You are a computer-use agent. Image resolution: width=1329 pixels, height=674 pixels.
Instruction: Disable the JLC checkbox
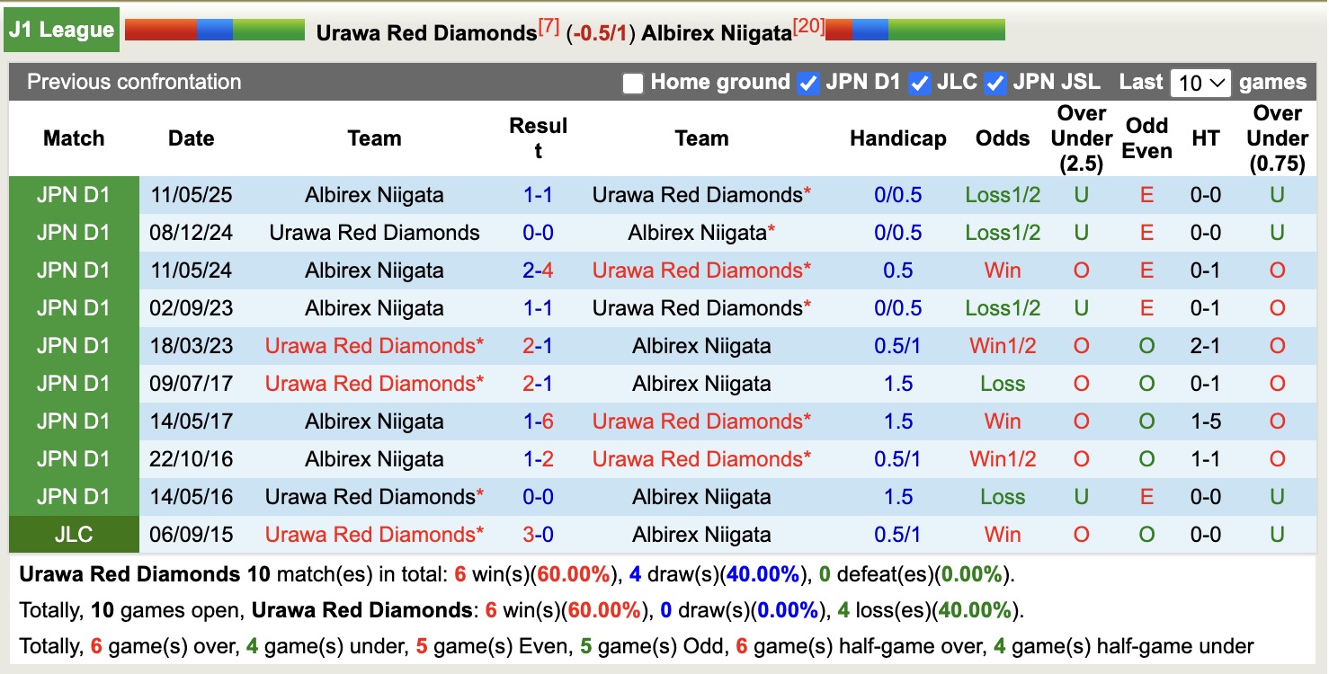(920, 82)
